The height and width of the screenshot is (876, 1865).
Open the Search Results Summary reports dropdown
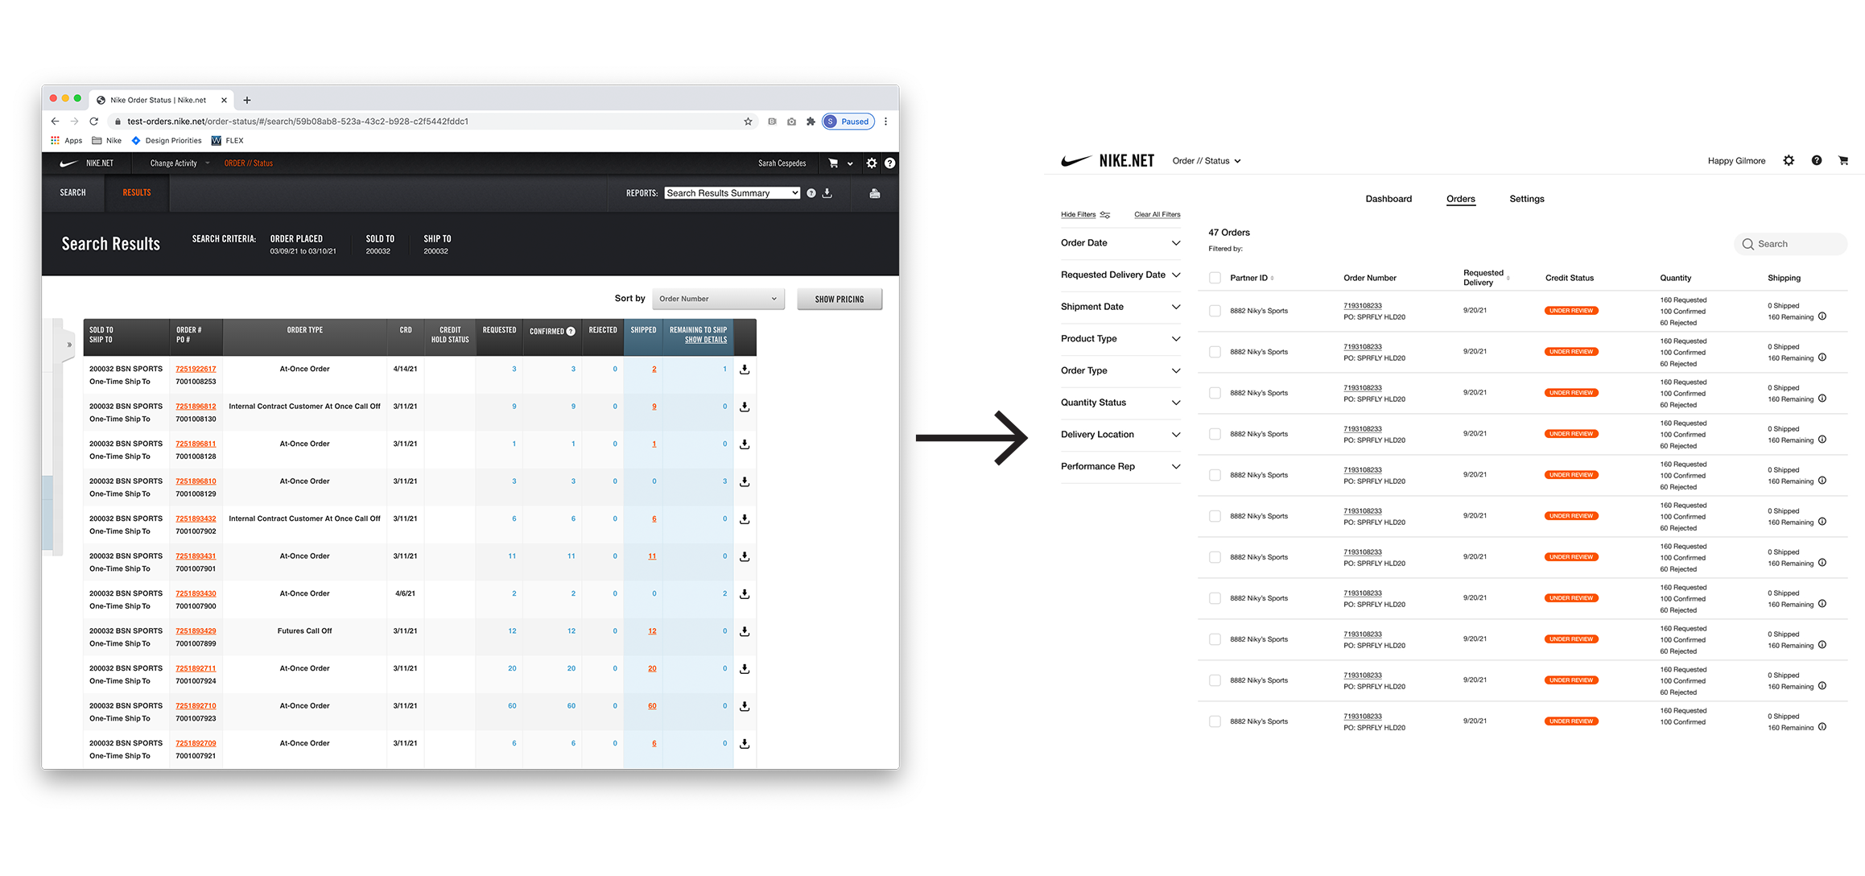point(732,193)
